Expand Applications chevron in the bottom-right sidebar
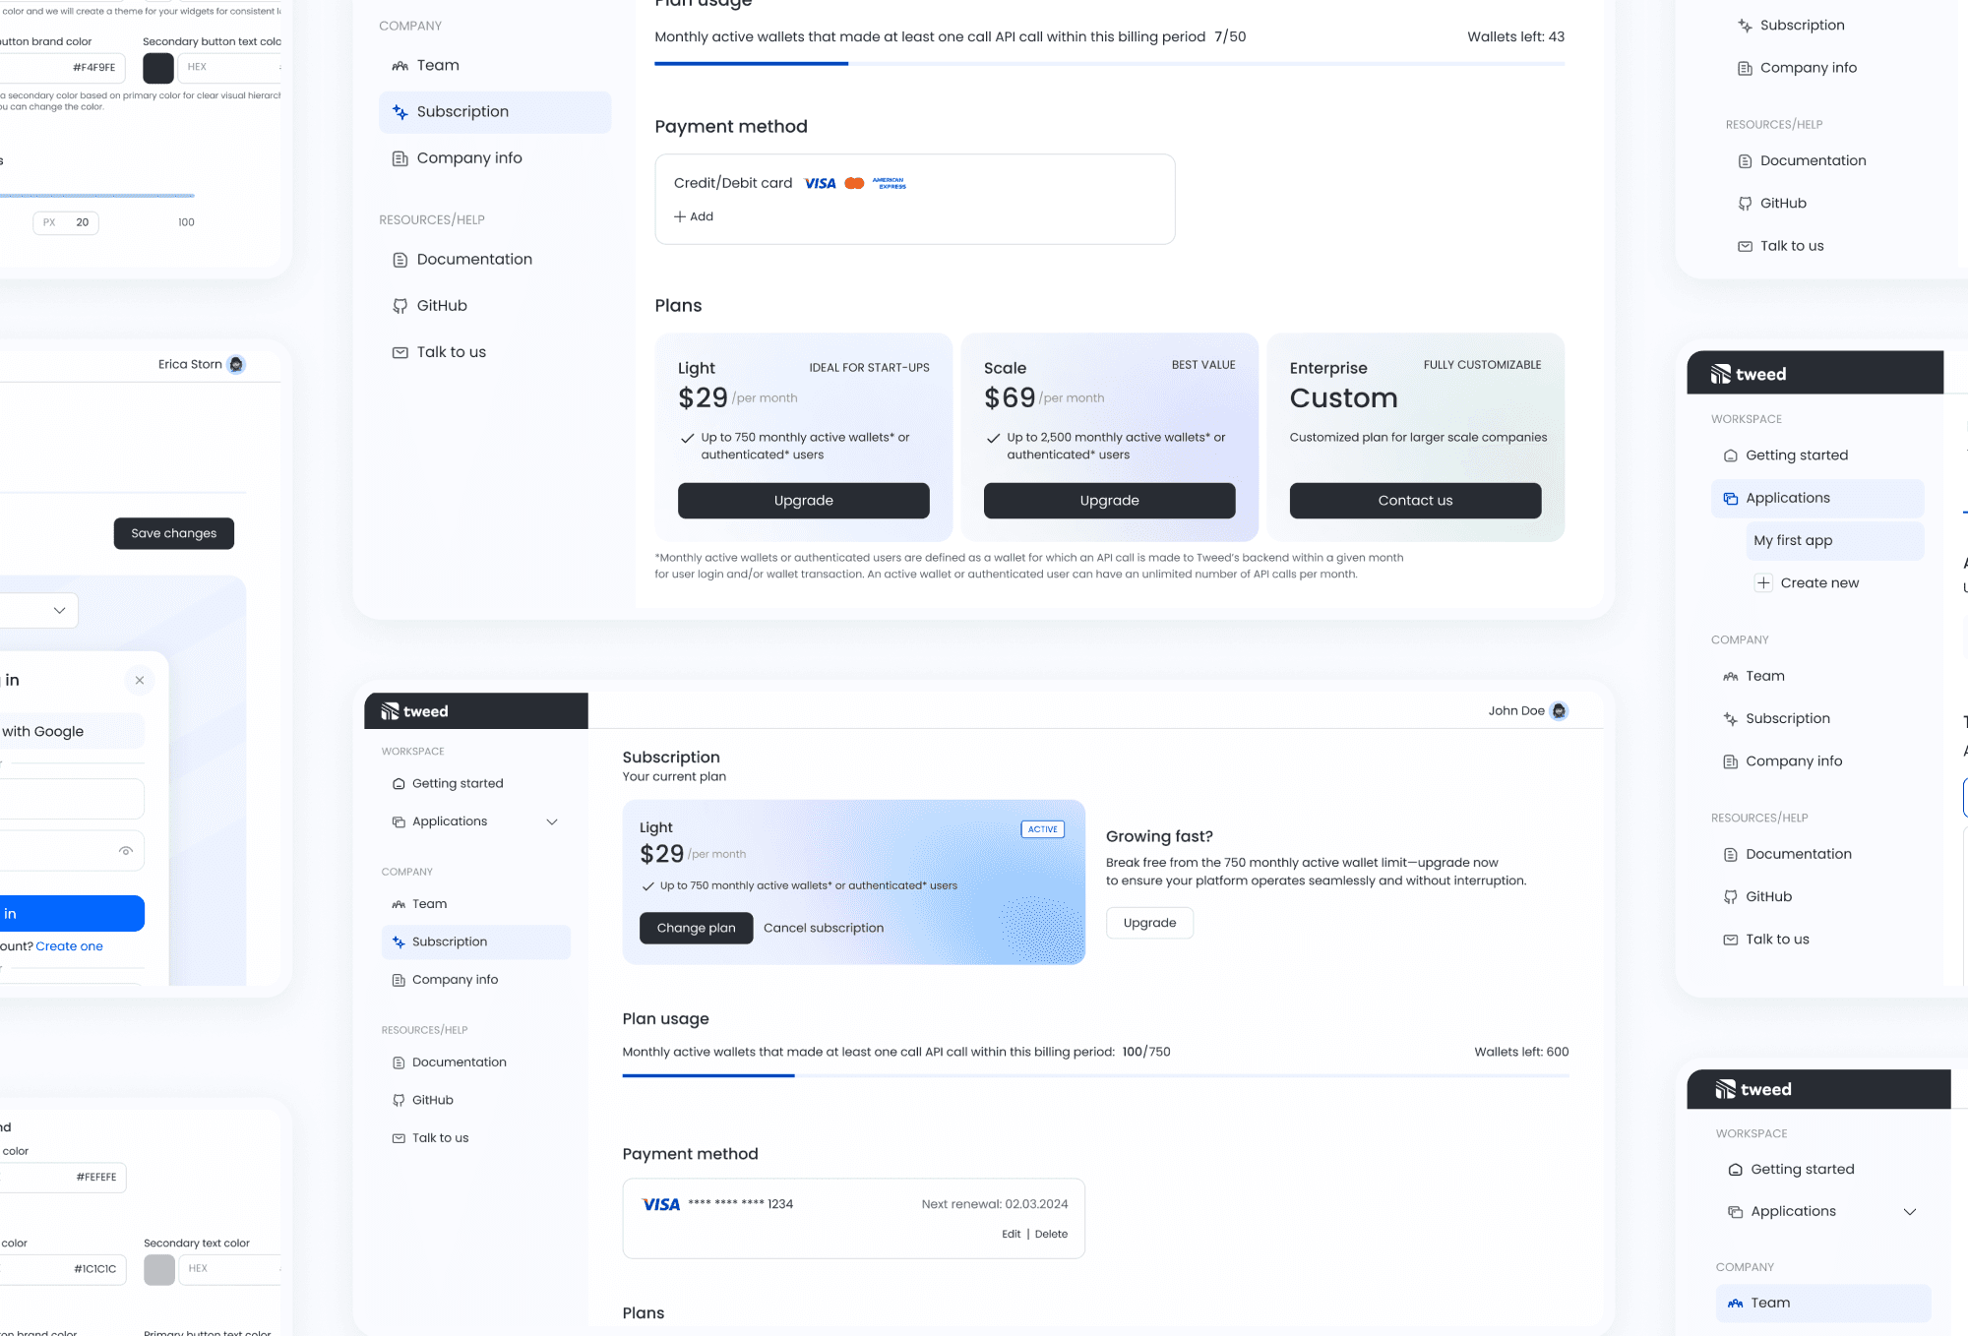The width and height of the screenshot is (1968, 1336). tap(1910, 1212)
